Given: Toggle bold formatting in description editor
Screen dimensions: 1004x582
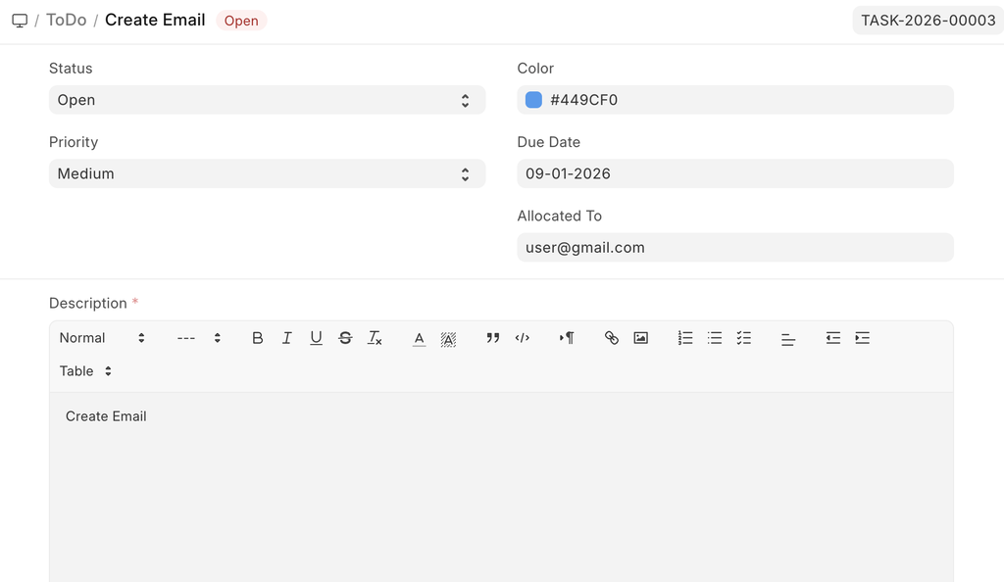Looking at the screenshot, I should [x=258, y=338].
